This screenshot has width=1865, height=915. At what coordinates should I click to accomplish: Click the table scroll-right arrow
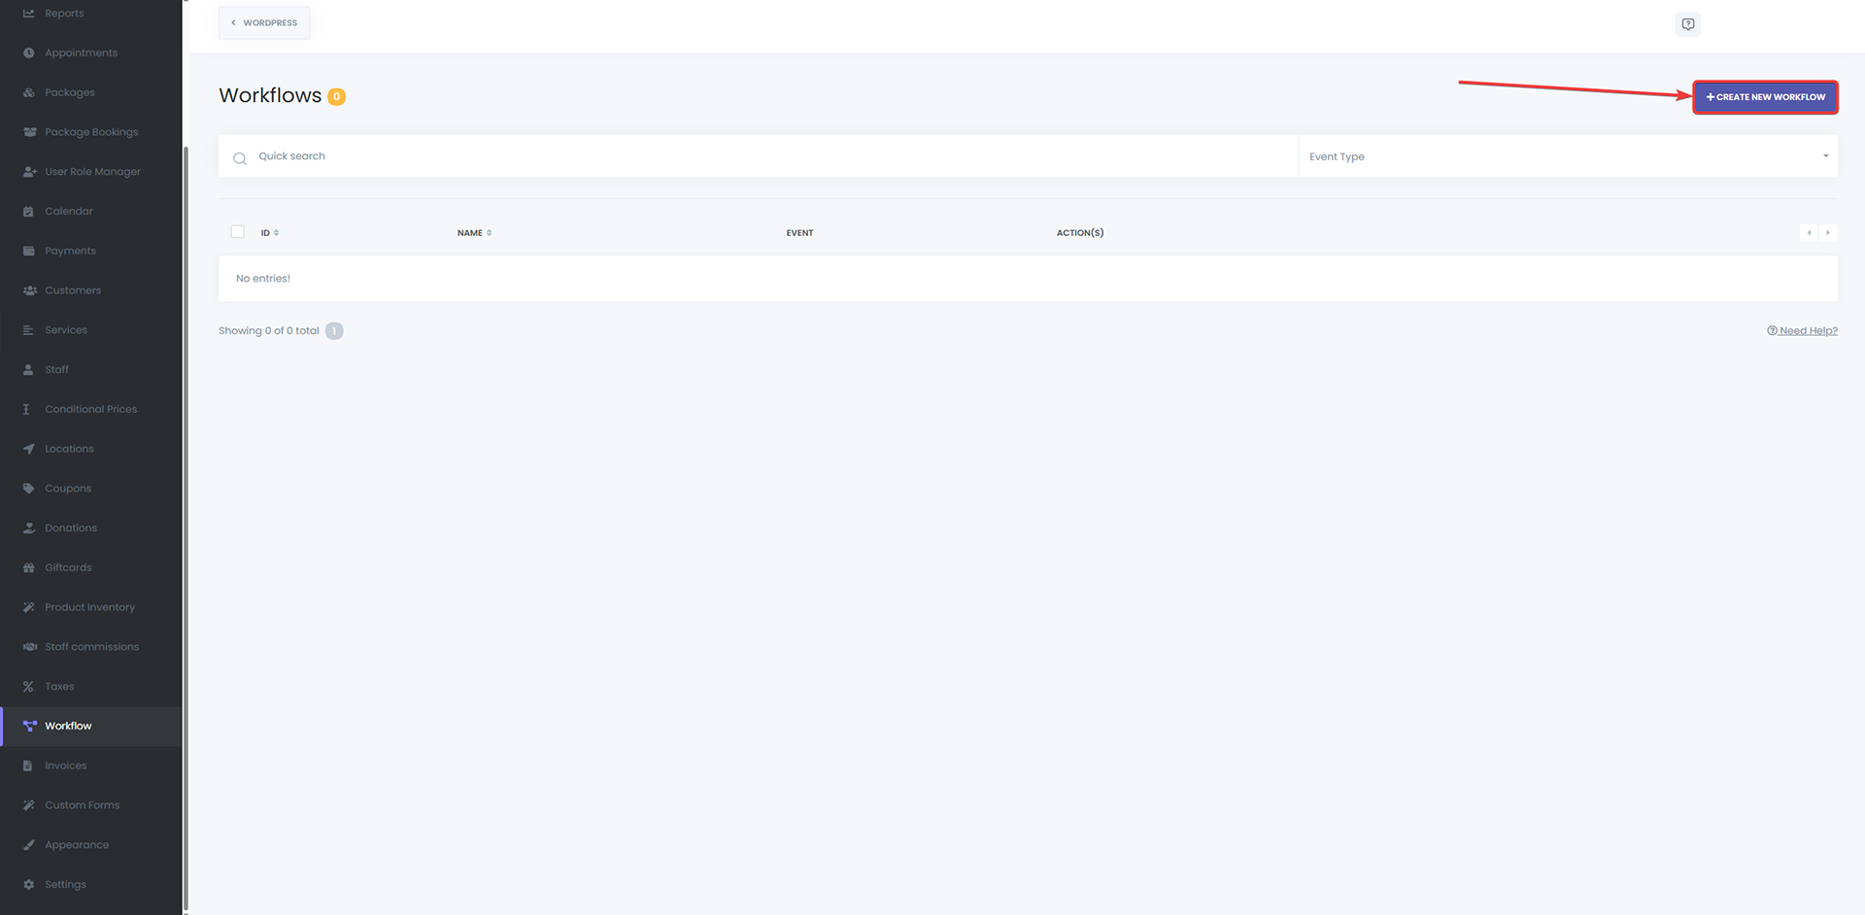[x=1827, y=233]
